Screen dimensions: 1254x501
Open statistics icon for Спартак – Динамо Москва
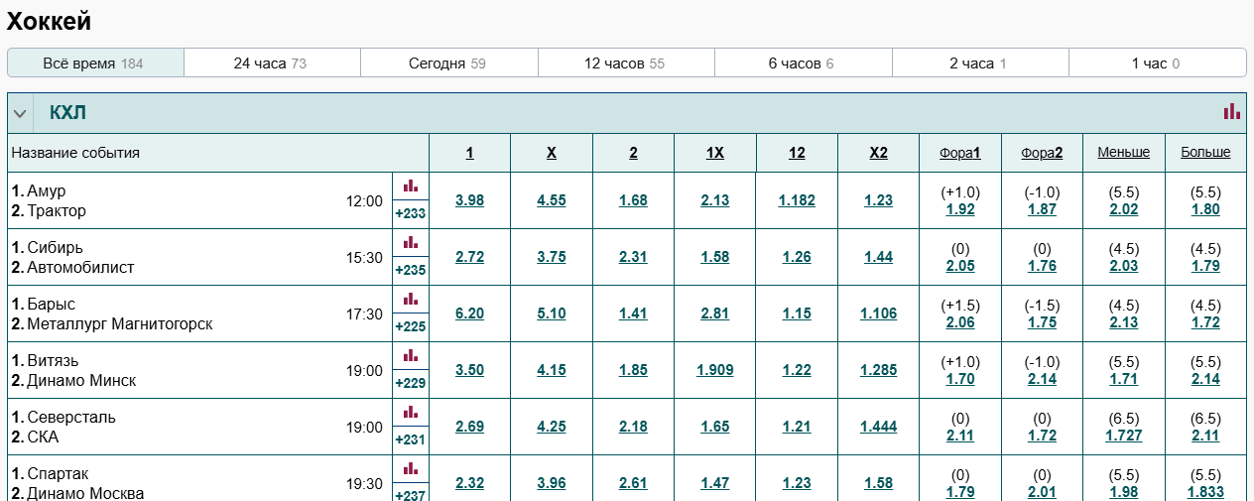(411, 468)
